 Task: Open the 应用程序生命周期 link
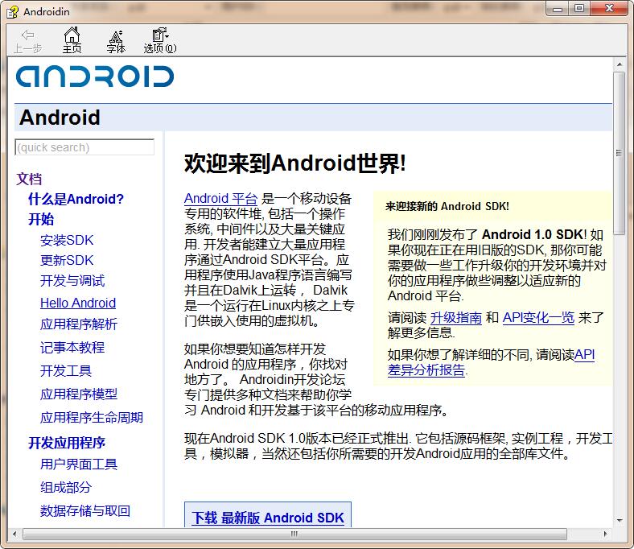[x=92, y=418]
